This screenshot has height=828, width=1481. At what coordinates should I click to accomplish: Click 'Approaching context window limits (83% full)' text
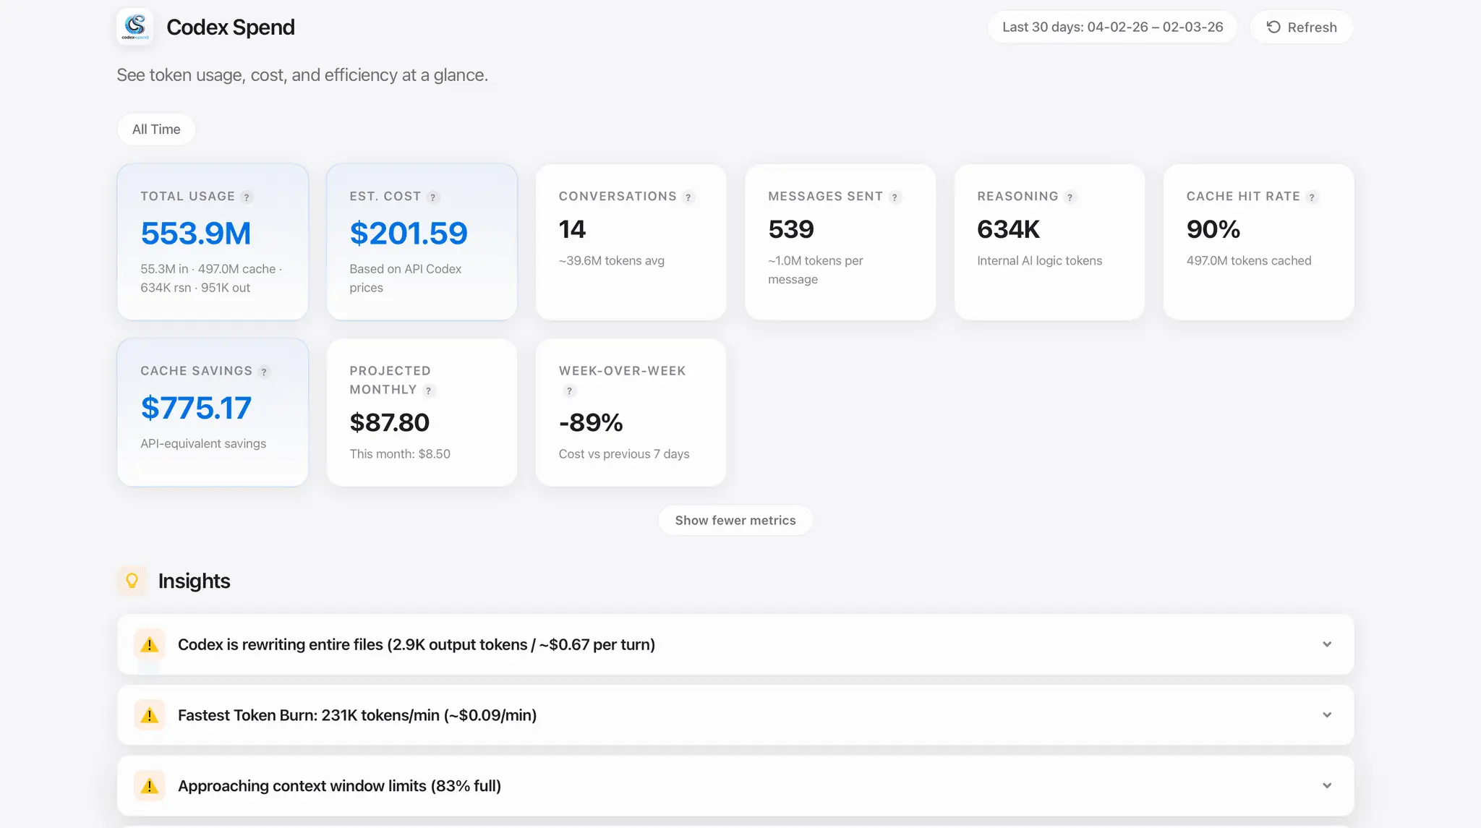click(340, 786)
